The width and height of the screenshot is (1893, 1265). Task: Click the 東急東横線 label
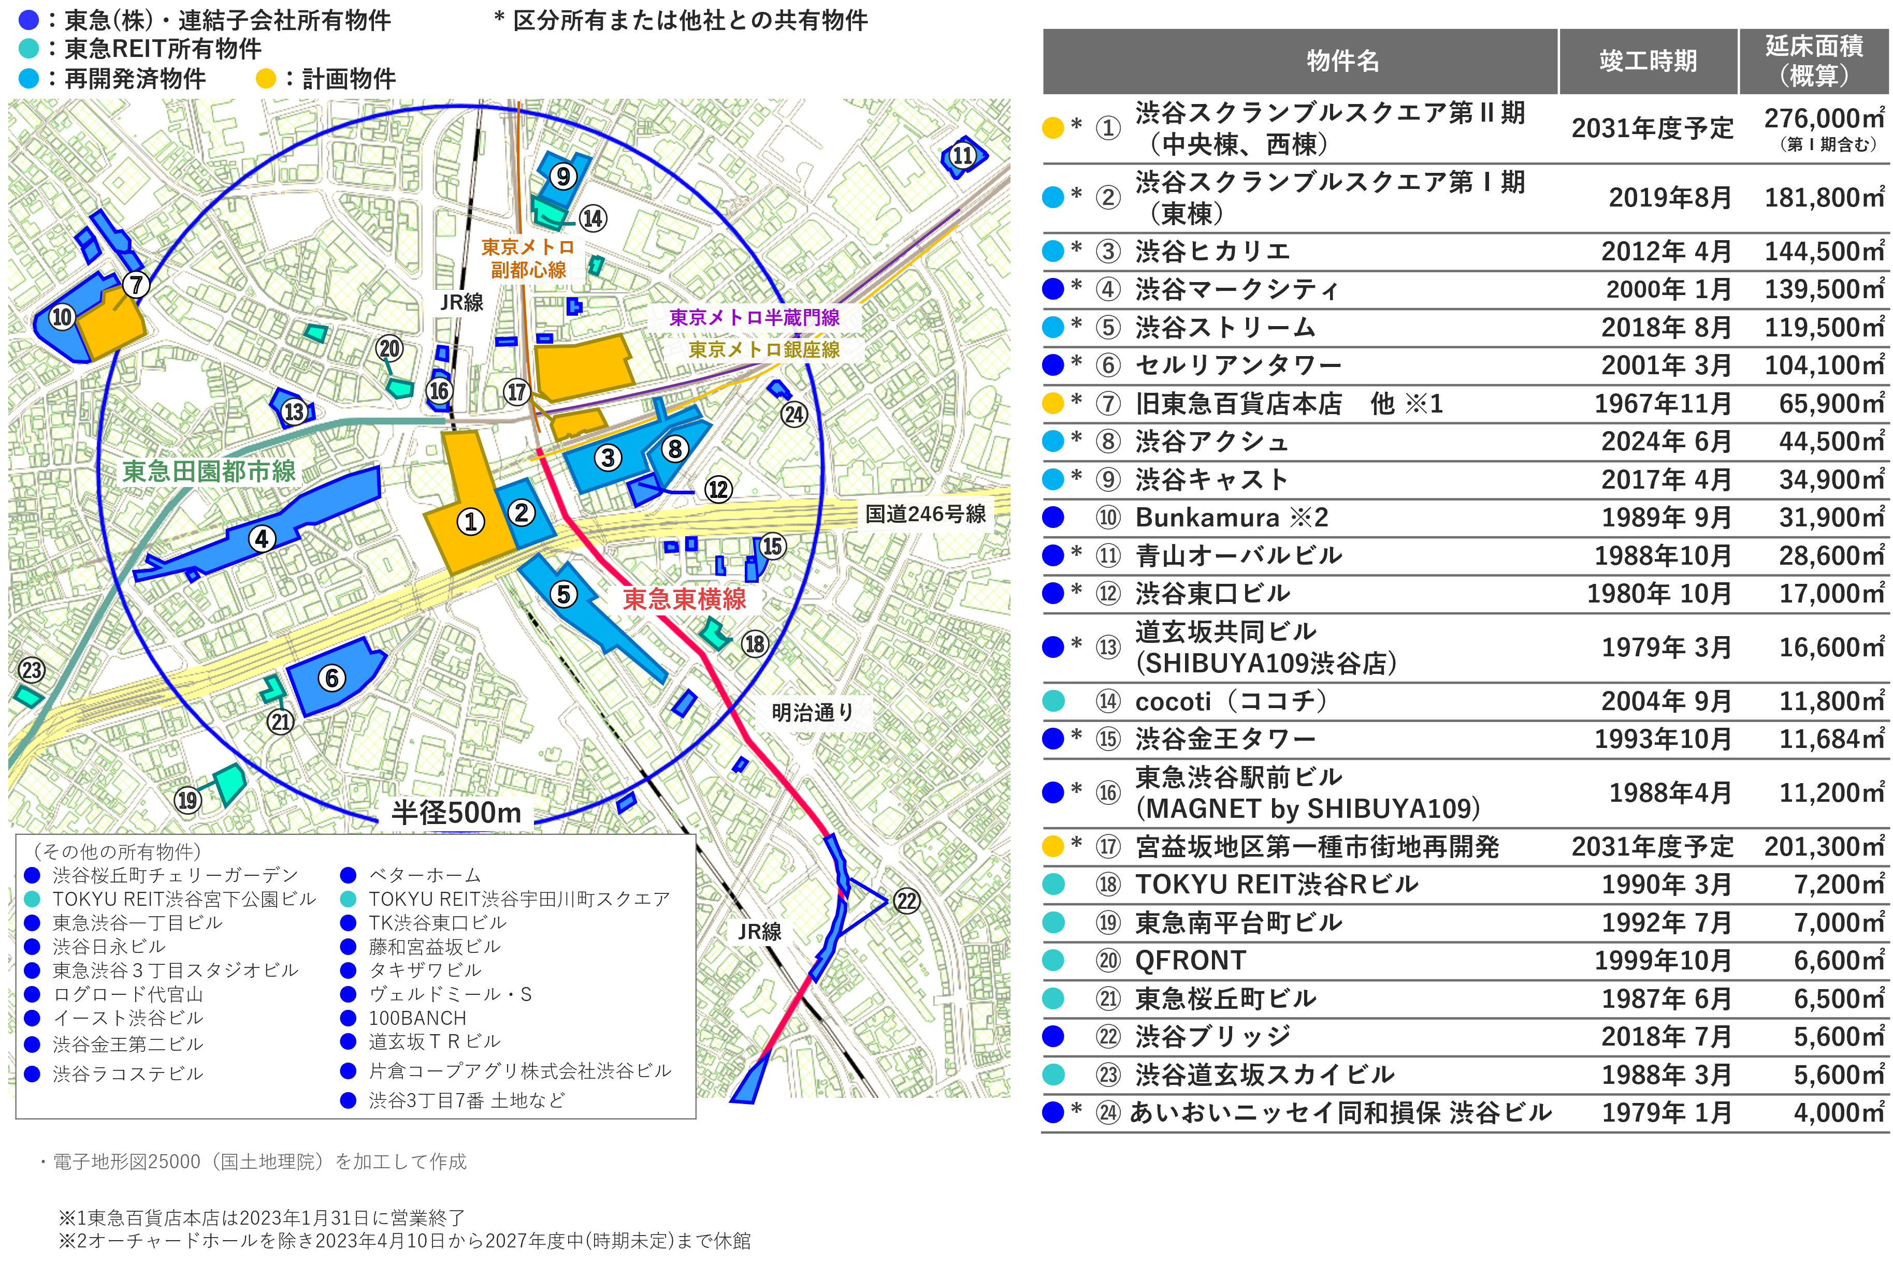pos(684,599)
